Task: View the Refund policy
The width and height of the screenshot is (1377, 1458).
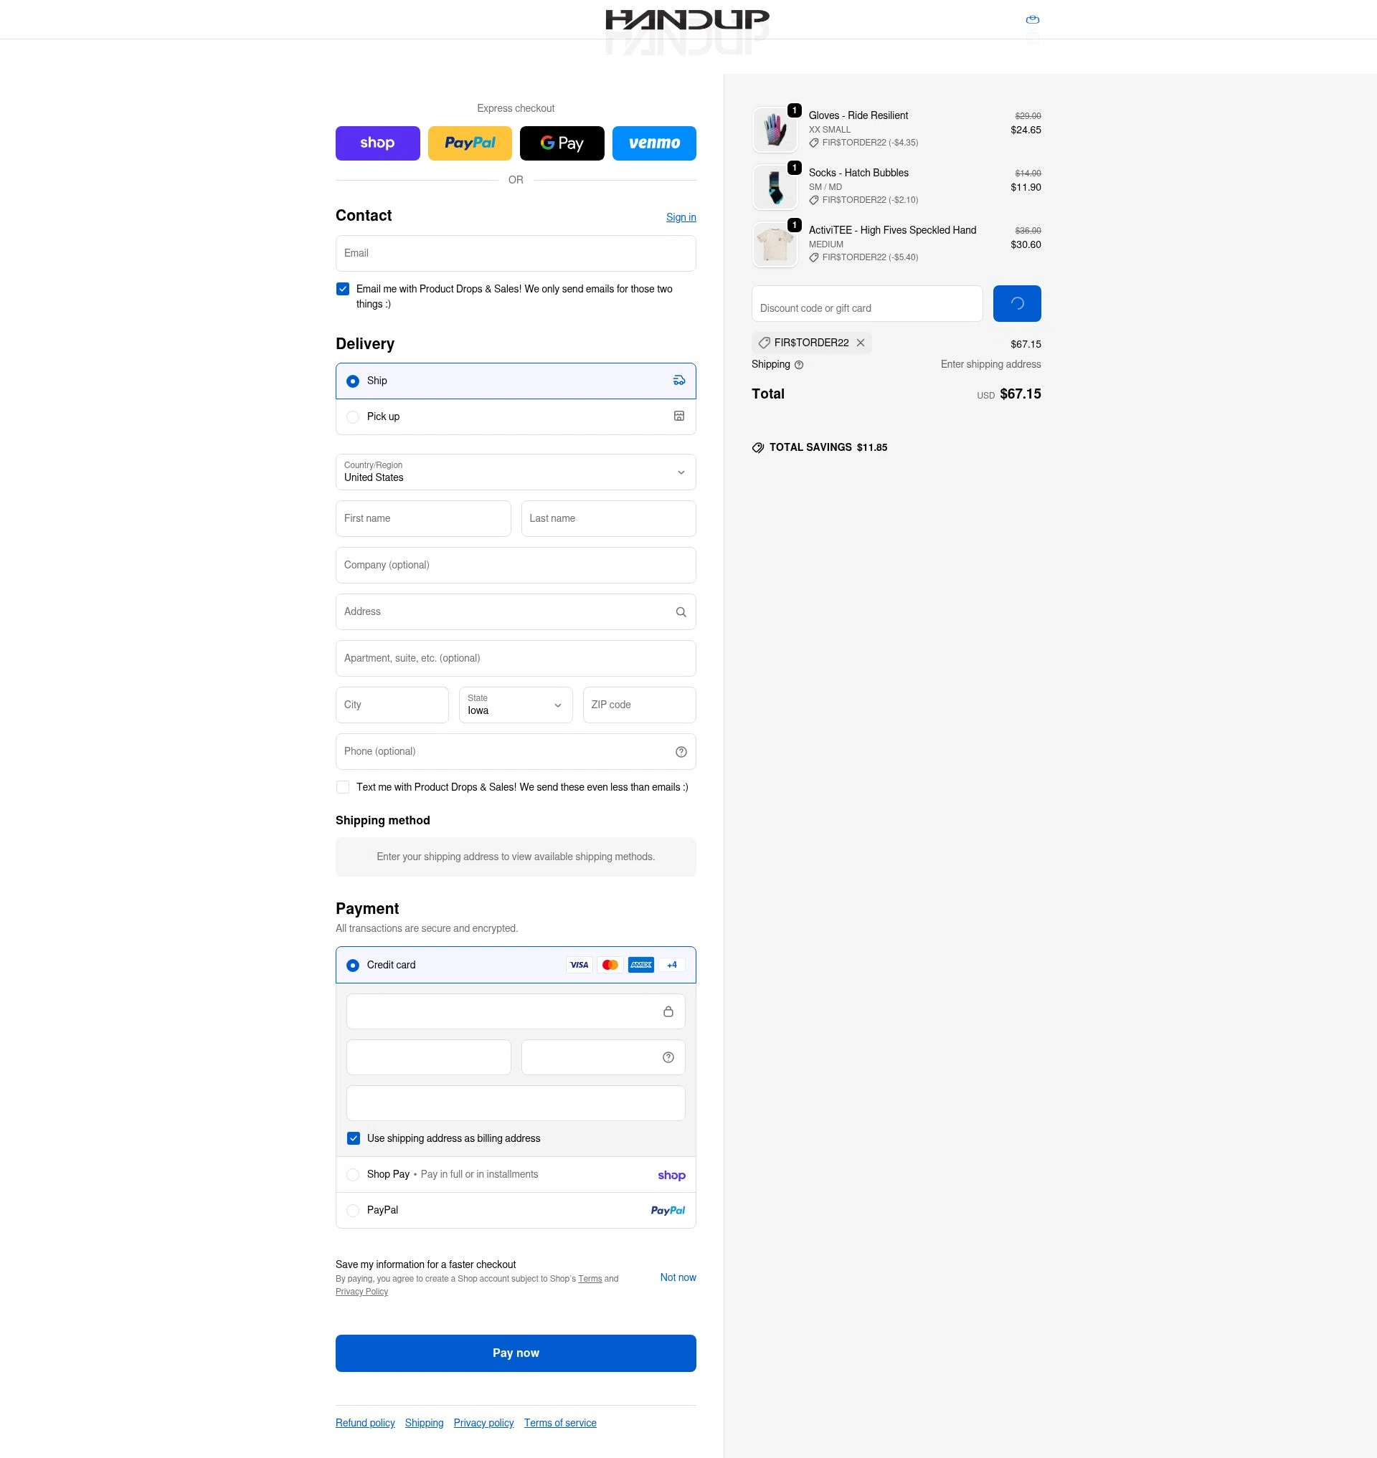Action: pos(365,1422)
